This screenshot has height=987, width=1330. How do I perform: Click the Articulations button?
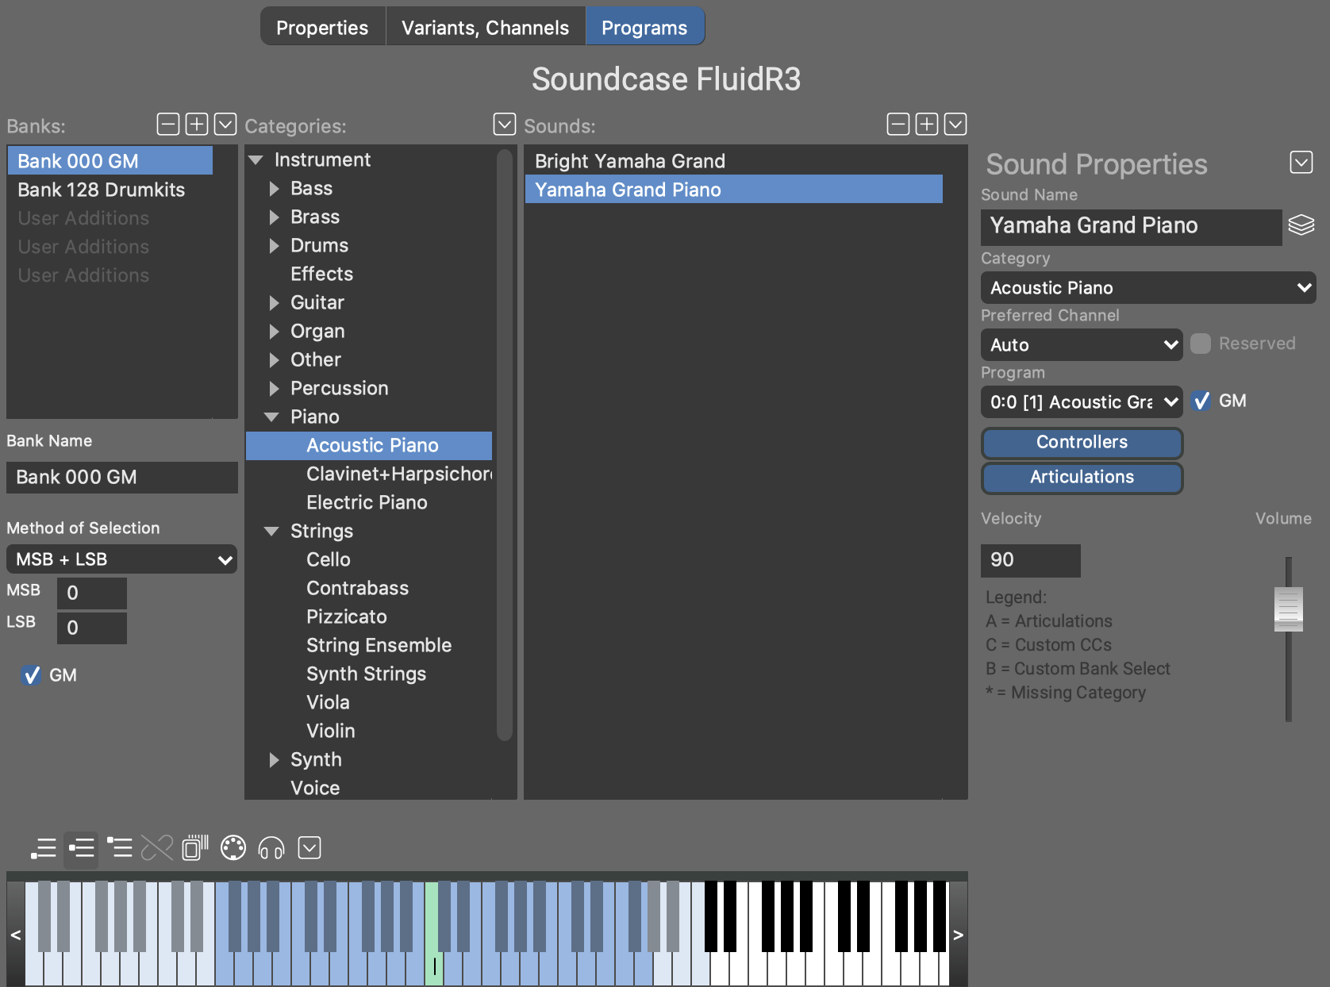1082,478
